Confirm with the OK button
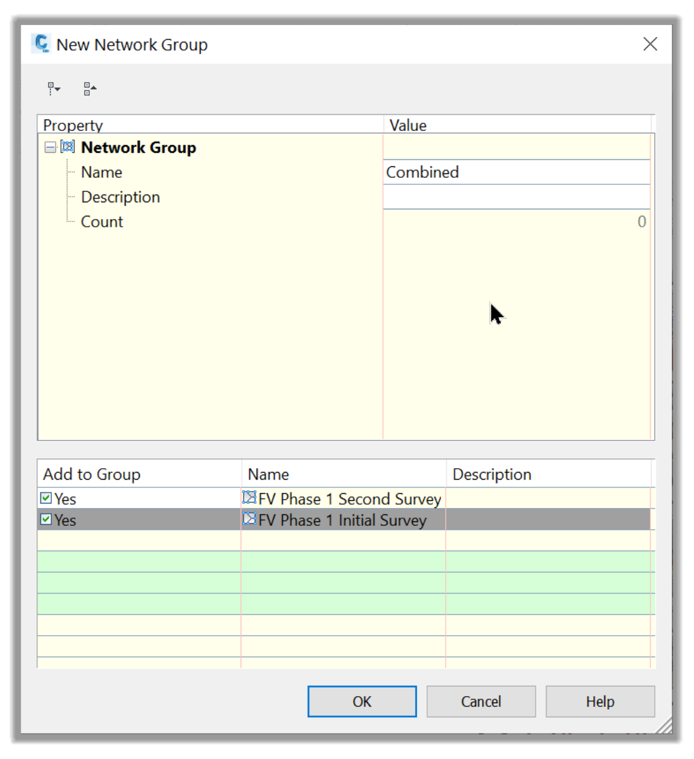The image size is (694, 759). point(362,701)
